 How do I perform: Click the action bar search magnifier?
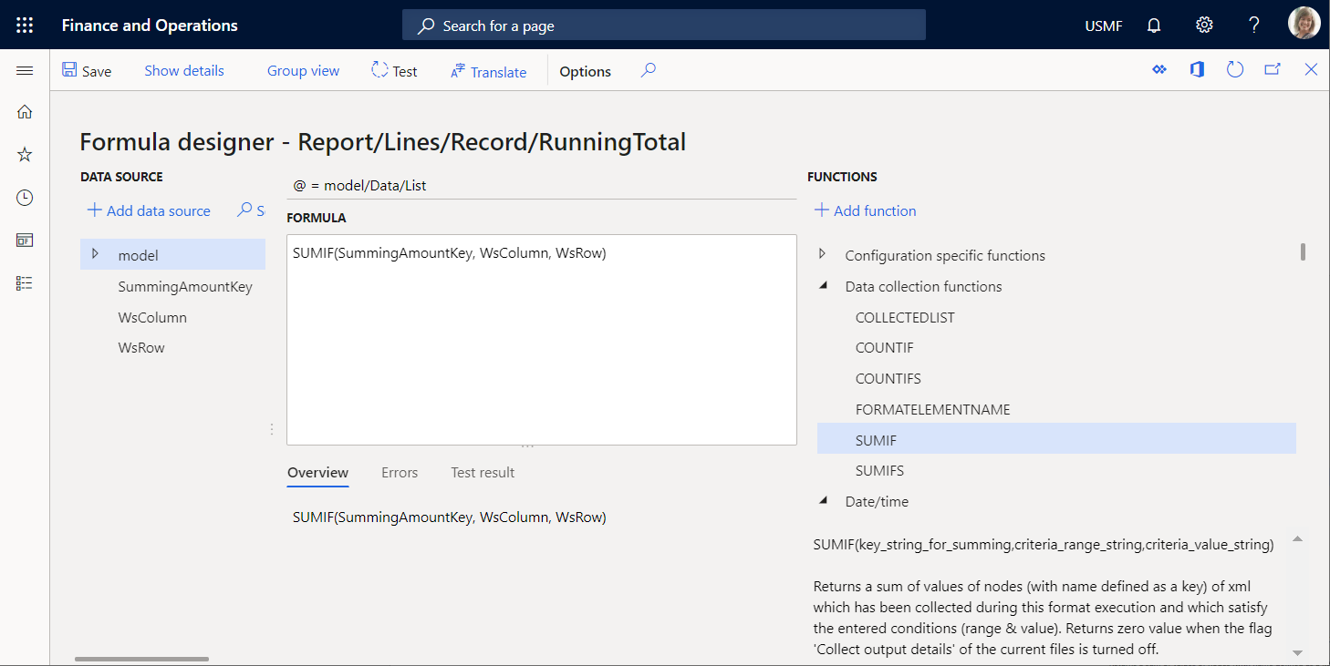tap(648, 70)
